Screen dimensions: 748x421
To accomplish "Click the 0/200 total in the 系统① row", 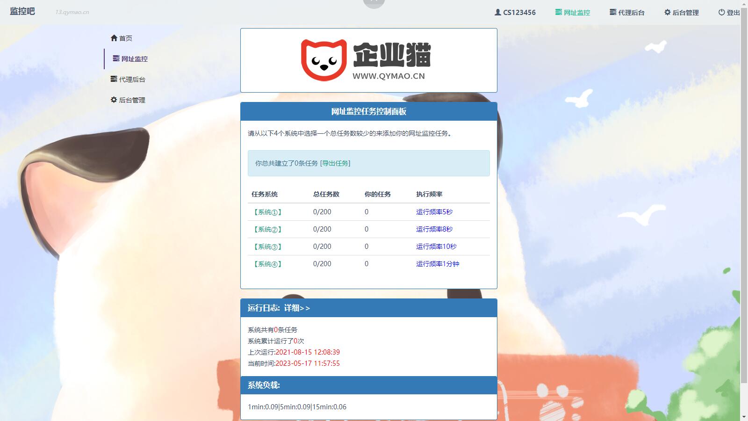I will (322, 212).
